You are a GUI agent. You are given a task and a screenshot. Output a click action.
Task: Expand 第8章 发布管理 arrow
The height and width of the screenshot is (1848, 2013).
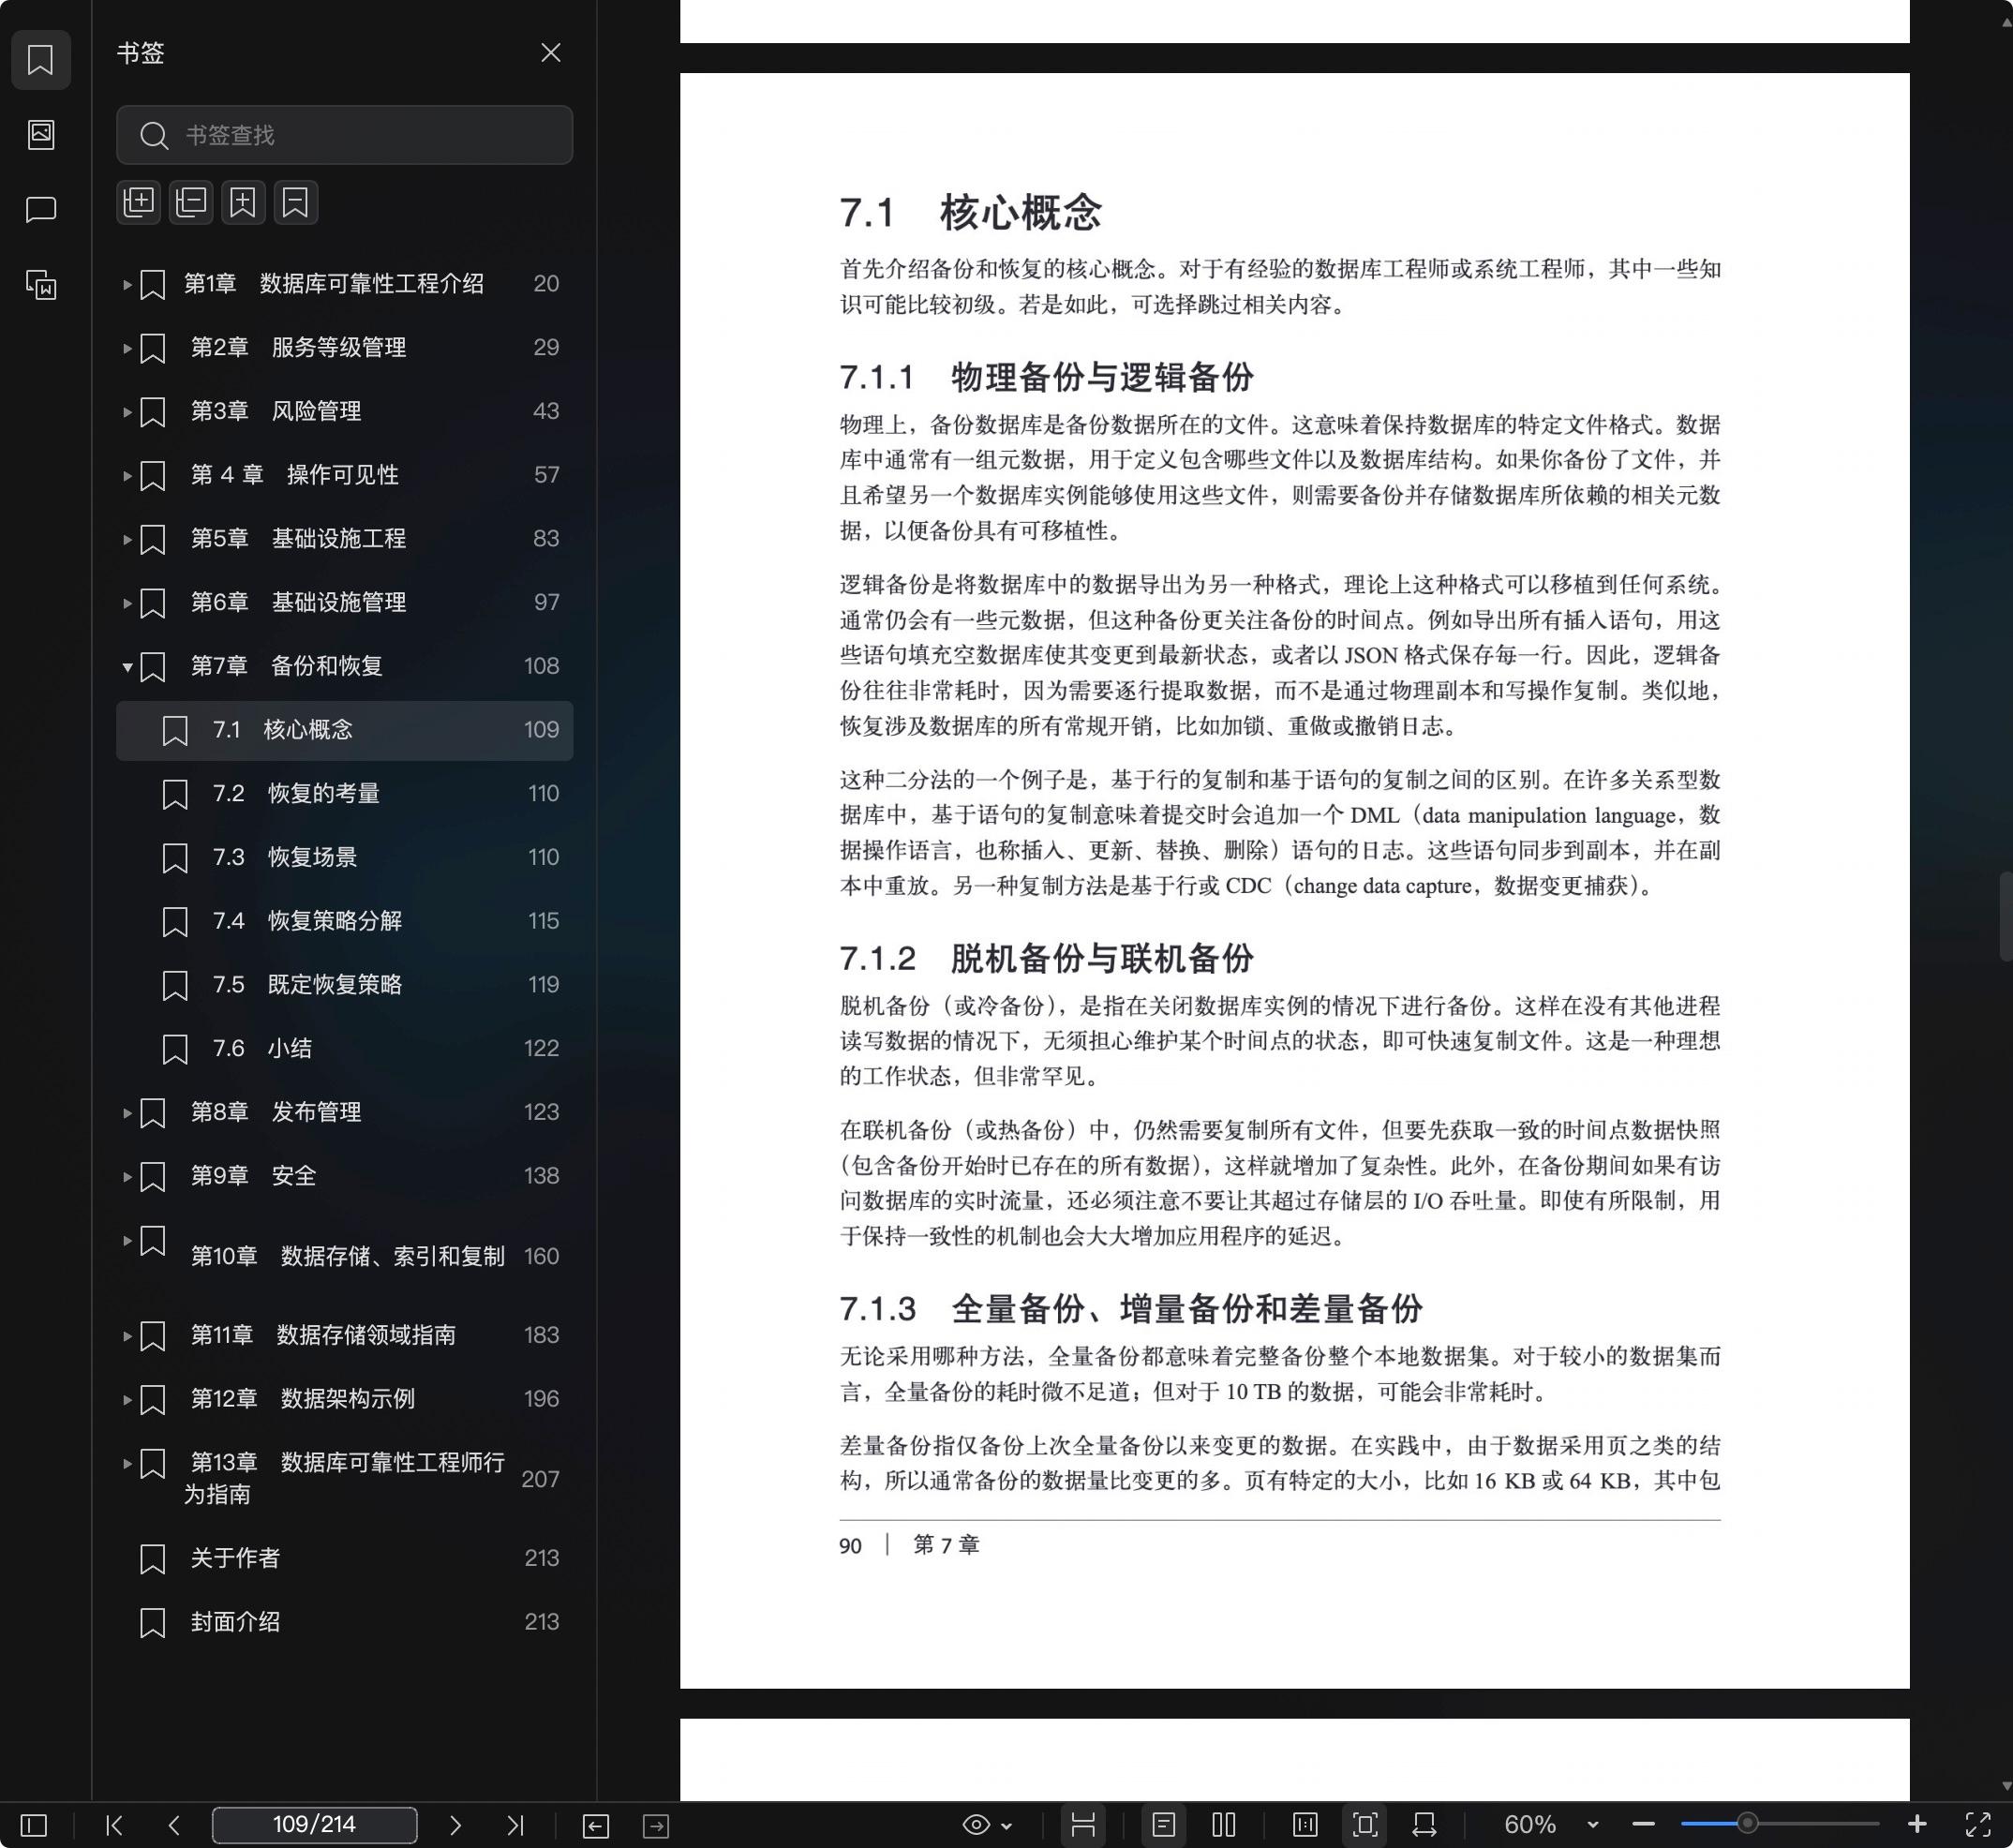point(127,1113)
